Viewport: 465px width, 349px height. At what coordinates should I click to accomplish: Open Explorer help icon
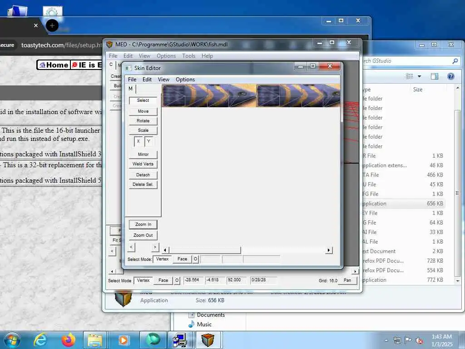451,76
